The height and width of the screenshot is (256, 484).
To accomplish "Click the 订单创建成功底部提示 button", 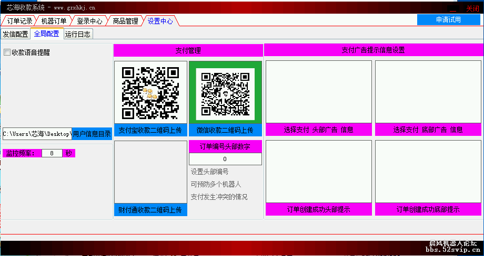I will pos(428,209).
